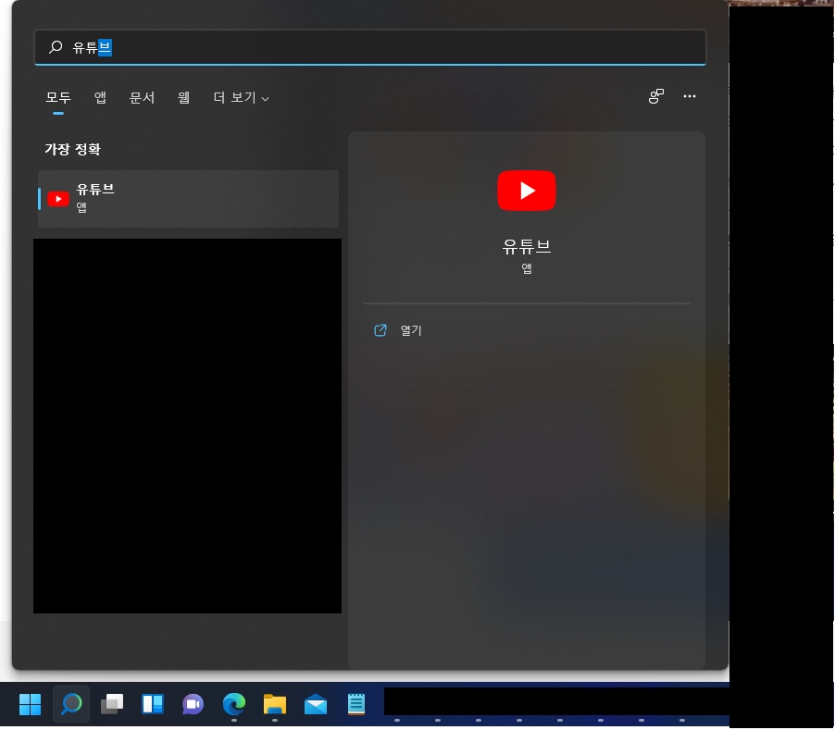Click the magnifier icon in the search box
This screenshot has width=835, height=730.
[56, 47]
